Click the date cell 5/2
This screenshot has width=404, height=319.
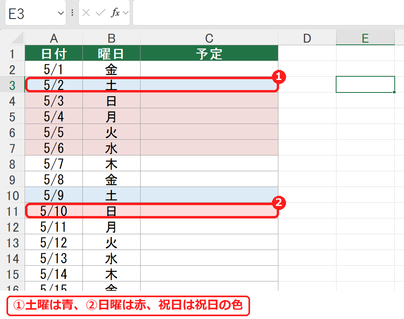coord(54,85)
